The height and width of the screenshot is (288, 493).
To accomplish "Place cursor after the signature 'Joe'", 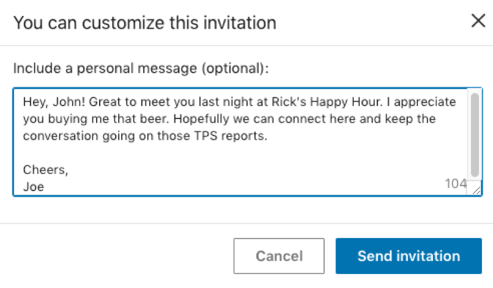I will click(x=45, y=187).
